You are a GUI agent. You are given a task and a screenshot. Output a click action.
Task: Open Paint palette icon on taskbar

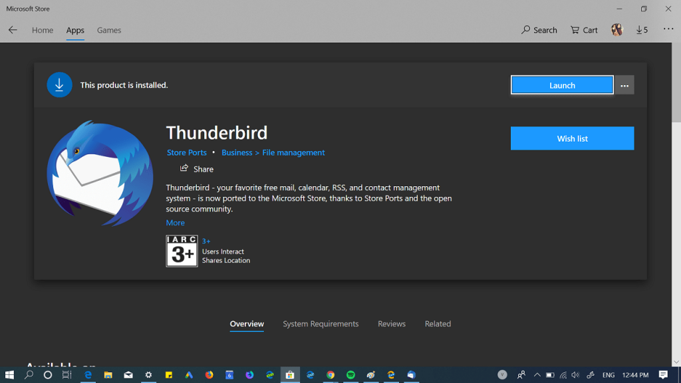click(x=370, y=375)
